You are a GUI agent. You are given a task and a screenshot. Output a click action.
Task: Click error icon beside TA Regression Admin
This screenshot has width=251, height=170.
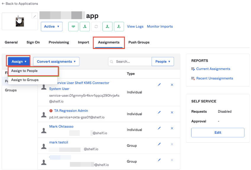(x=51, y=111)
